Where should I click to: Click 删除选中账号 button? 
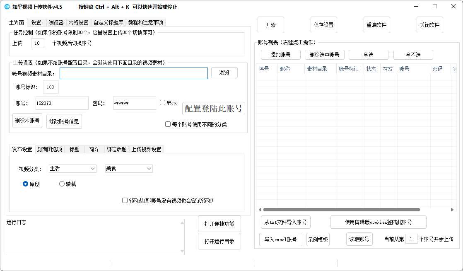[325, 55]
